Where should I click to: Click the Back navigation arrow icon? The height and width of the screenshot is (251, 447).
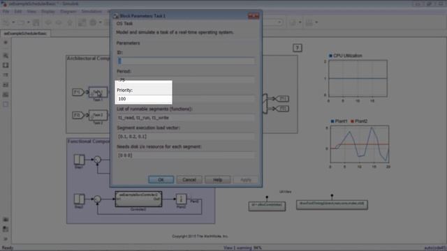click(x=48, y=22)
